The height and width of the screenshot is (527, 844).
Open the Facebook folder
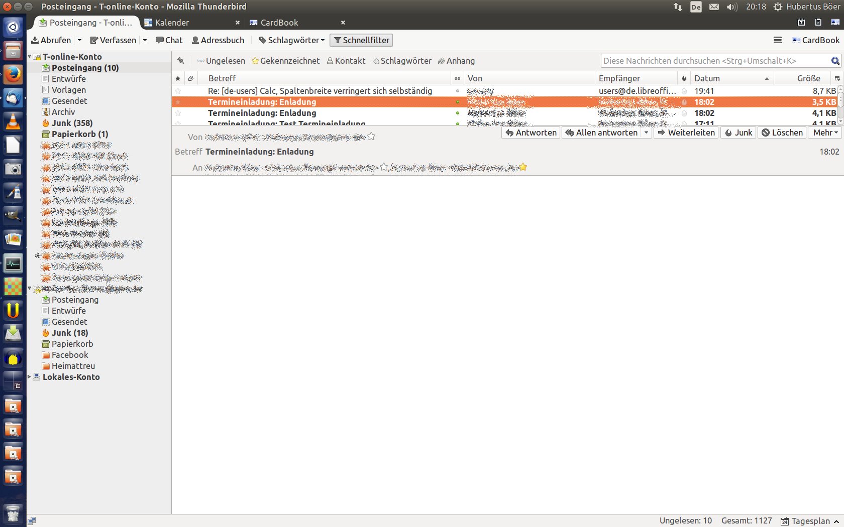(x=65, y=355)
